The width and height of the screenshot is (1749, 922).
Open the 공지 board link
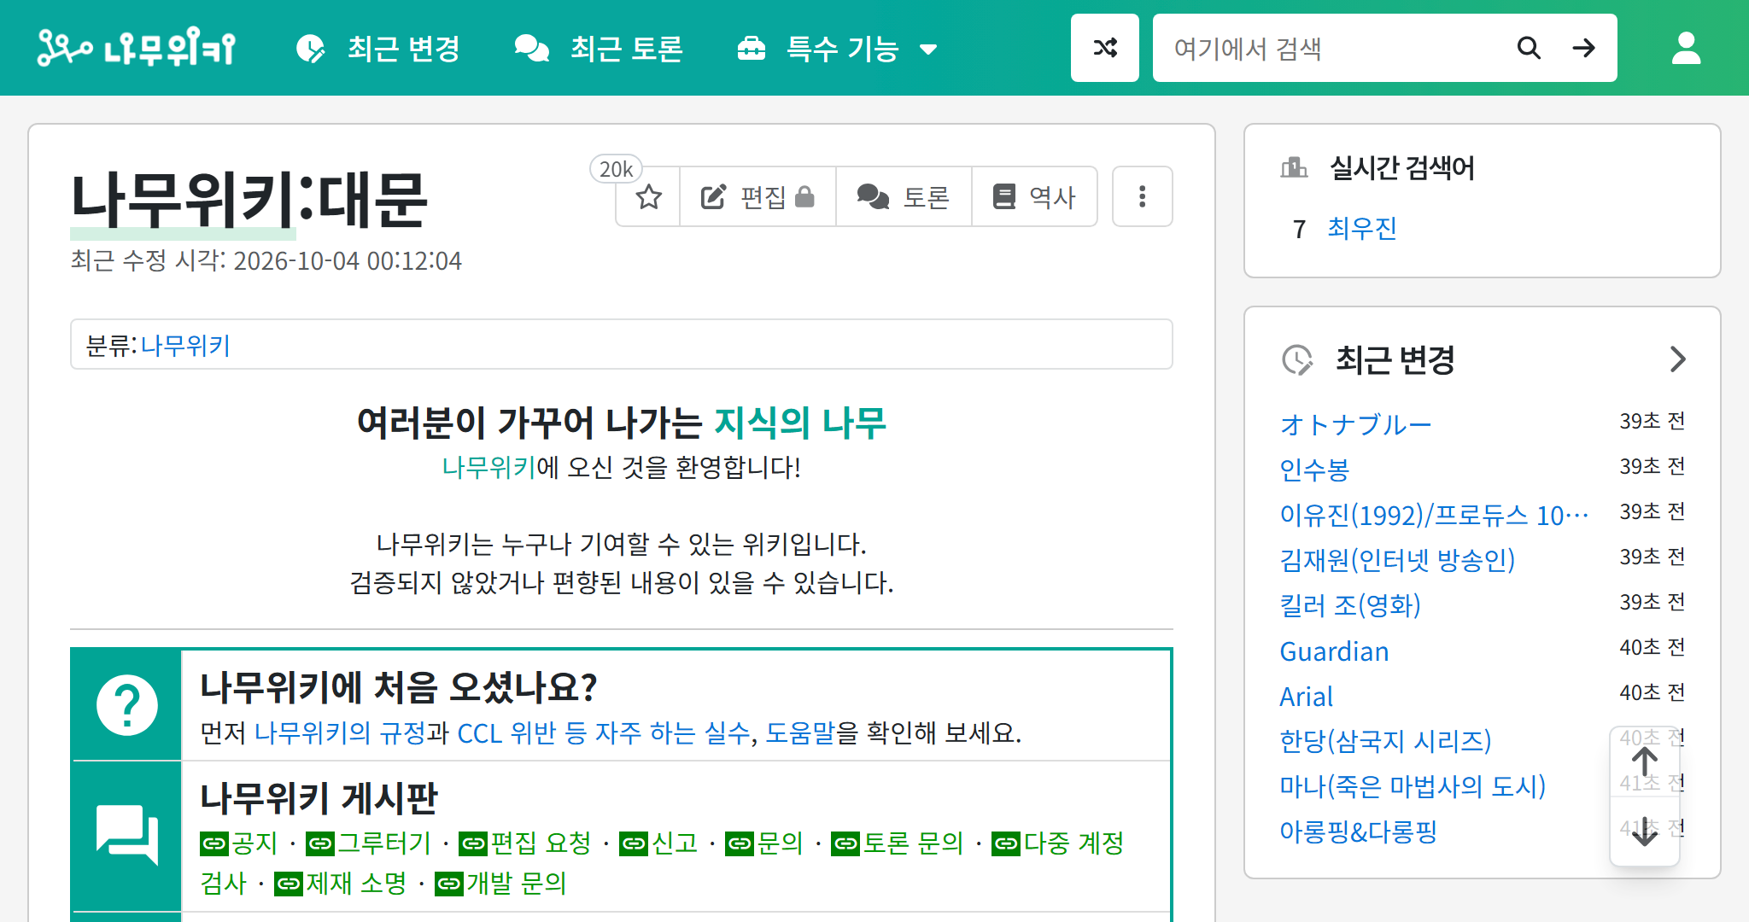click(x=239, y=843)
